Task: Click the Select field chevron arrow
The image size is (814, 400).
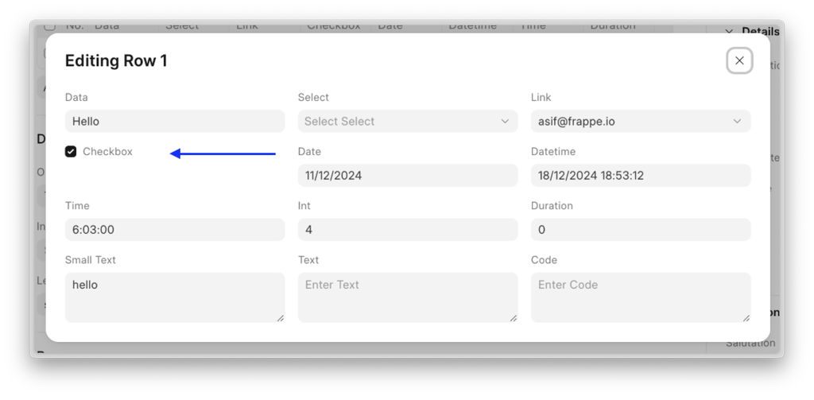Action: click(505, 122)
